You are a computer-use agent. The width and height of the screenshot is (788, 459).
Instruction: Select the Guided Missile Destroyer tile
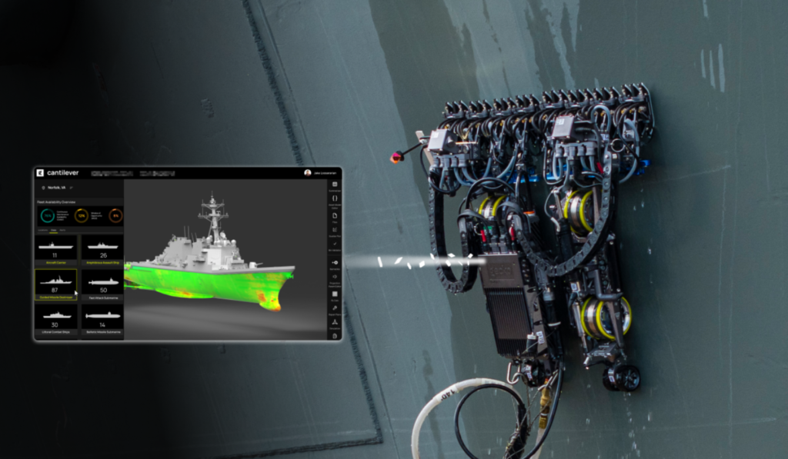[55, 284]
